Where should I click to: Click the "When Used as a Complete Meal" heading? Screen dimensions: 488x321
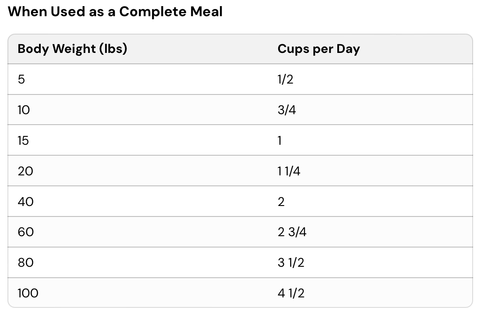(115, 12)
